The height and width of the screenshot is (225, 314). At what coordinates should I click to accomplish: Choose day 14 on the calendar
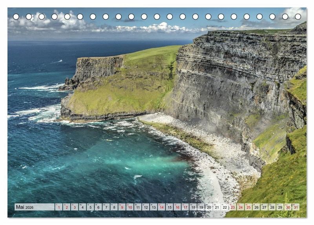pos(161,207)
